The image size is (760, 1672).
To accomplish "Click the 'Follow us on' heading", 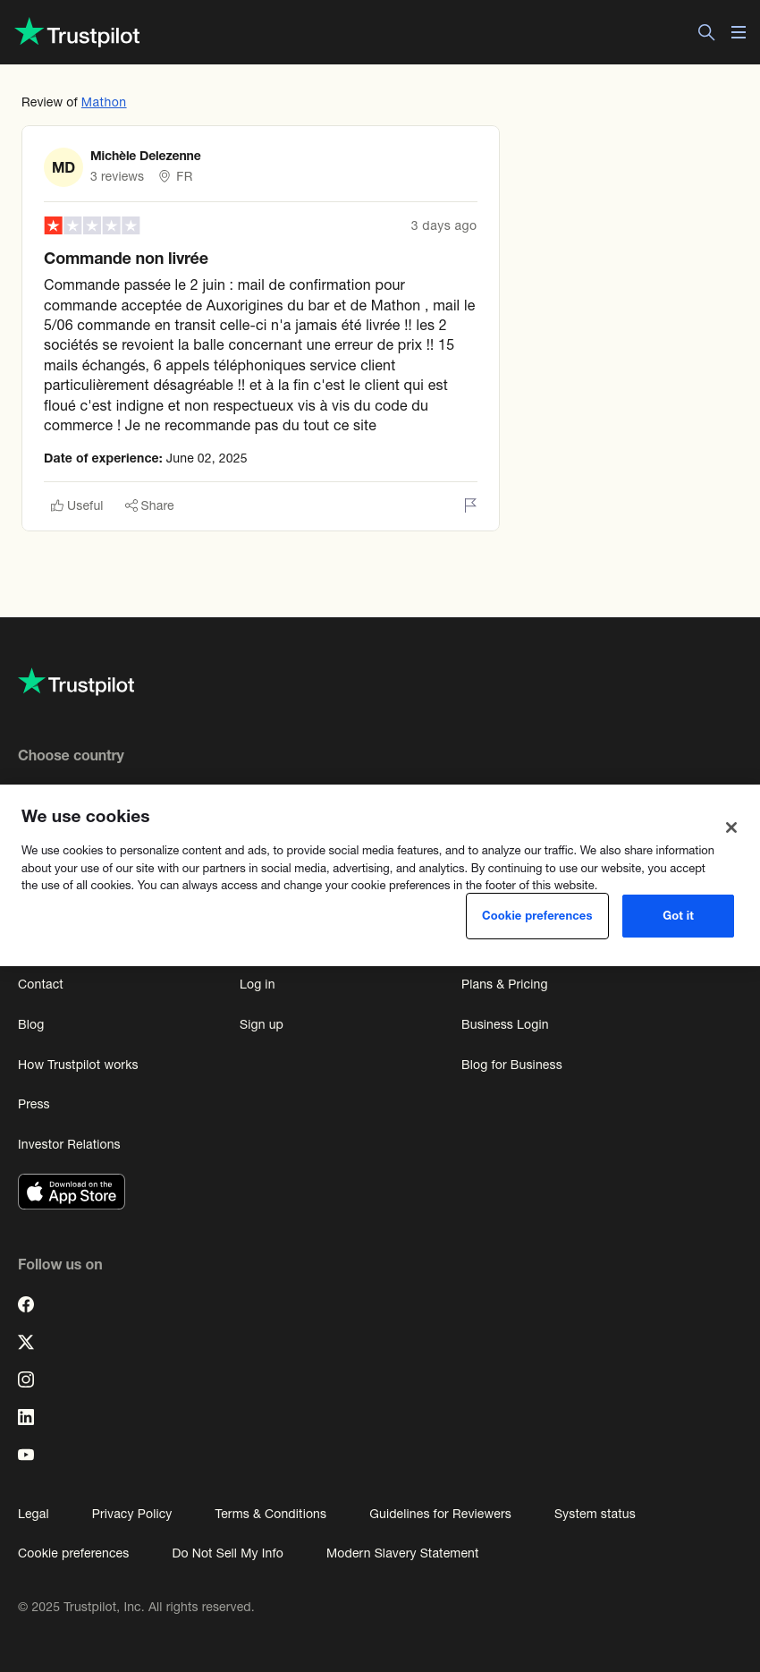I will pos(60,1264).
